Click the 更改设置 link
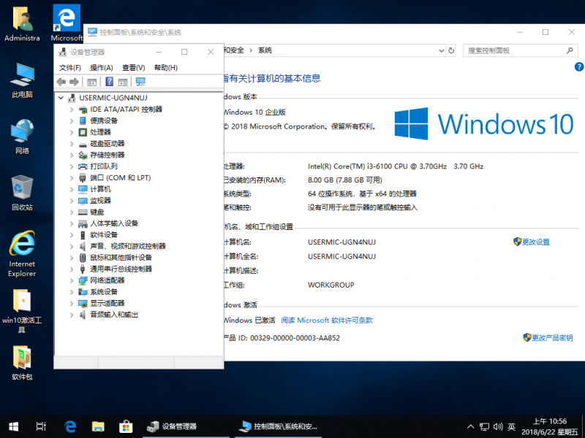The height and width of the screenshot is (438, 585). 536,242
